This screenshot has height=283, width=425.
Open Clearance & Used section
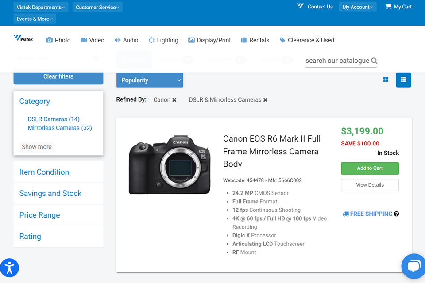(307, 40)
